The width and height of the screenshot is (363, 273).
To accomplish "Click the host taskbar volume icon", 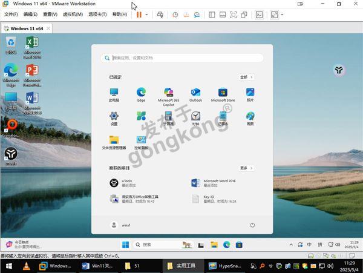I will pos(330,266).
